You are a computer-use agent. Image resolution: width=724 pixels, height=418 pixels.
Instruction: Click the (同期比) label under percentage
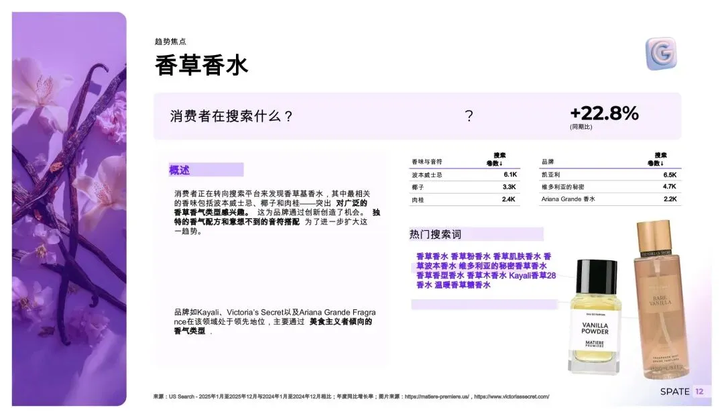(x=581, y=127)
